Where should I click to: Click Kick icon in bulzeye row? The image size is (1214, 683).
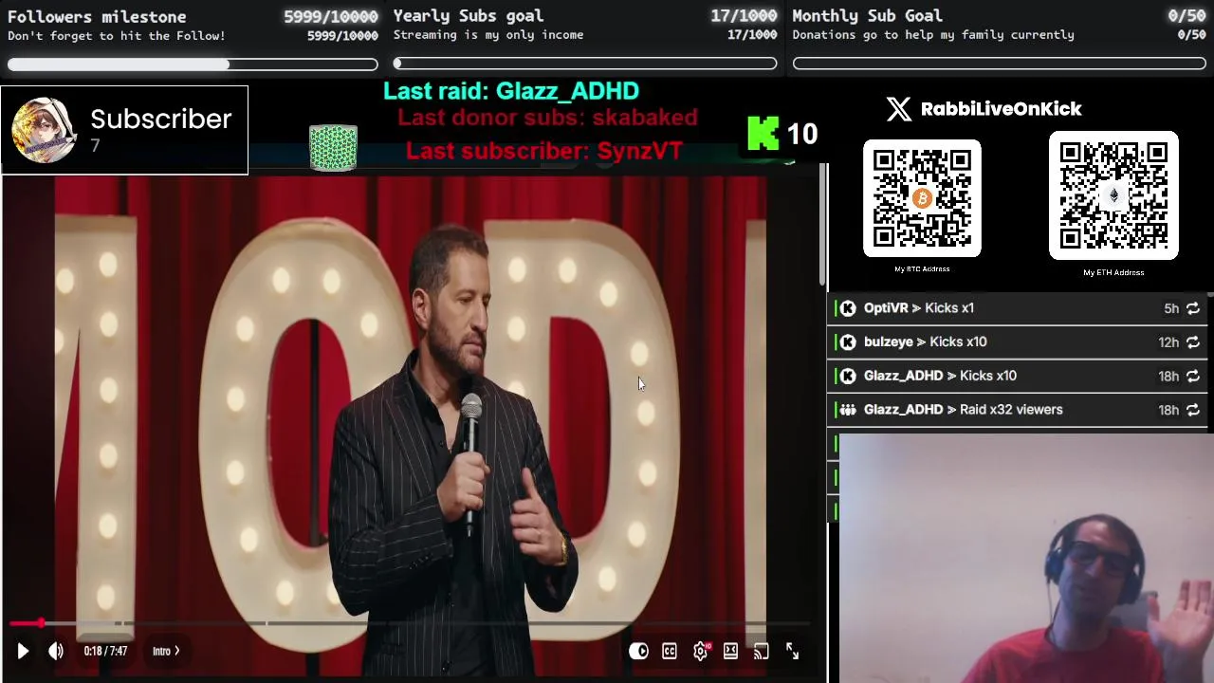coord(848,342)
